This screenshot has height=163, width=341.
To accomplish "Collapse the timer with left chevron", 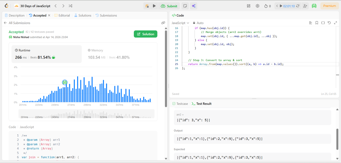I will [x=277, y=6].
